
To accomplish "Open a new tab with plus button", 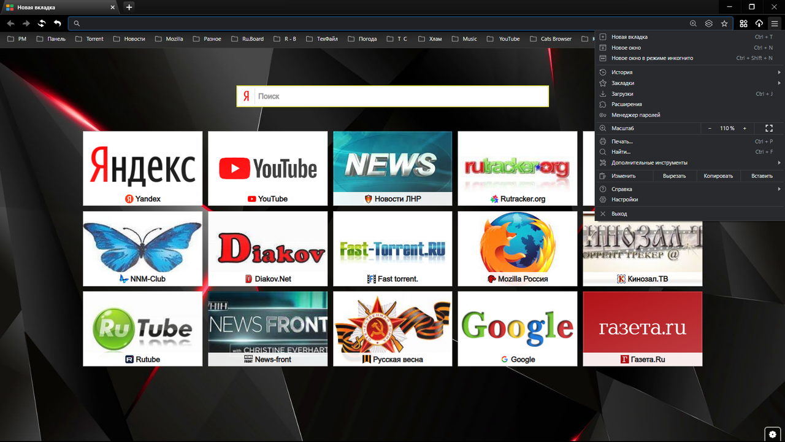I will [x=129, y=7].
